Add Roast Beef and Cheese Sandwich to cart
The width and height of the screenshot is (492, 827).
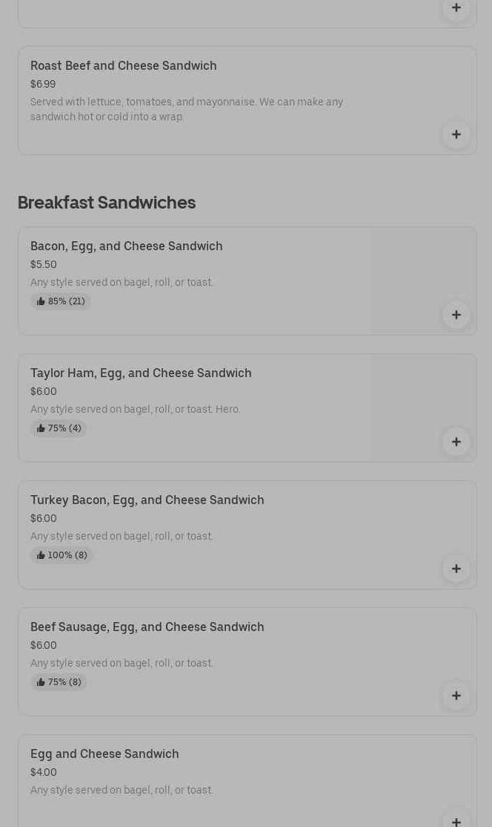click(x=456, y=134)
